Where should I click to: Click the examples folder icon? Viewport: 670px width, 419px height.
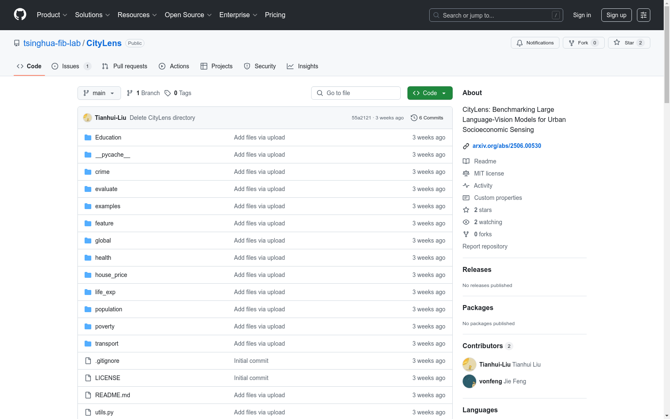coord(88,206)
